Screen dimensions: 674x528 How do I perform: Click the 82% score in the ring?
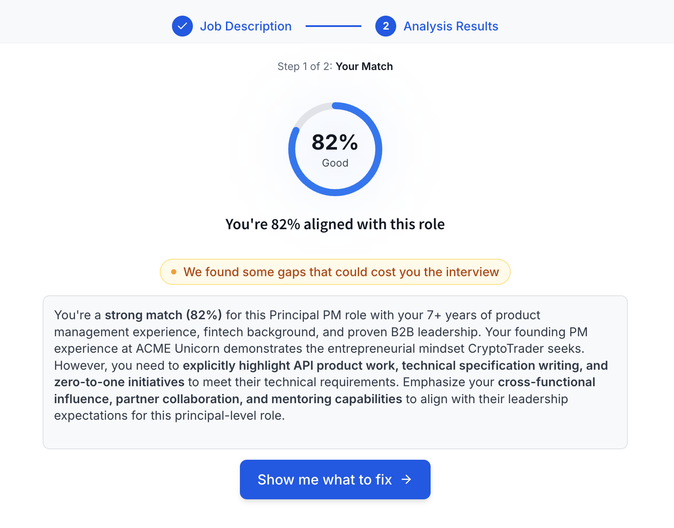click(335, 142)
